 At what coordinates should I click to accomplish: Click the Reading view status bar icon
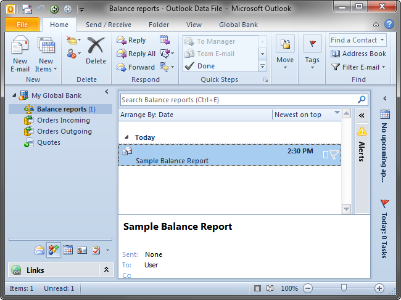(270, 288)
